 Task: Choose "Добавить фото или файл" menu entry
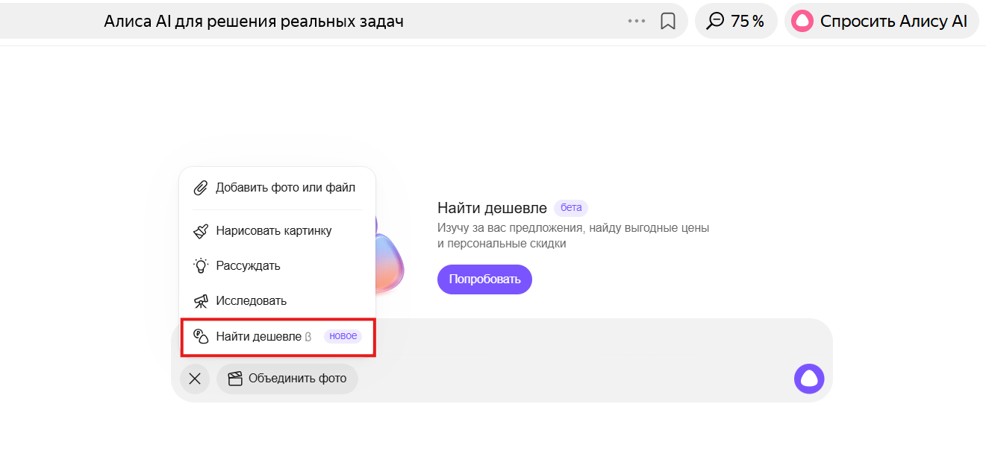tap(285, 188)
